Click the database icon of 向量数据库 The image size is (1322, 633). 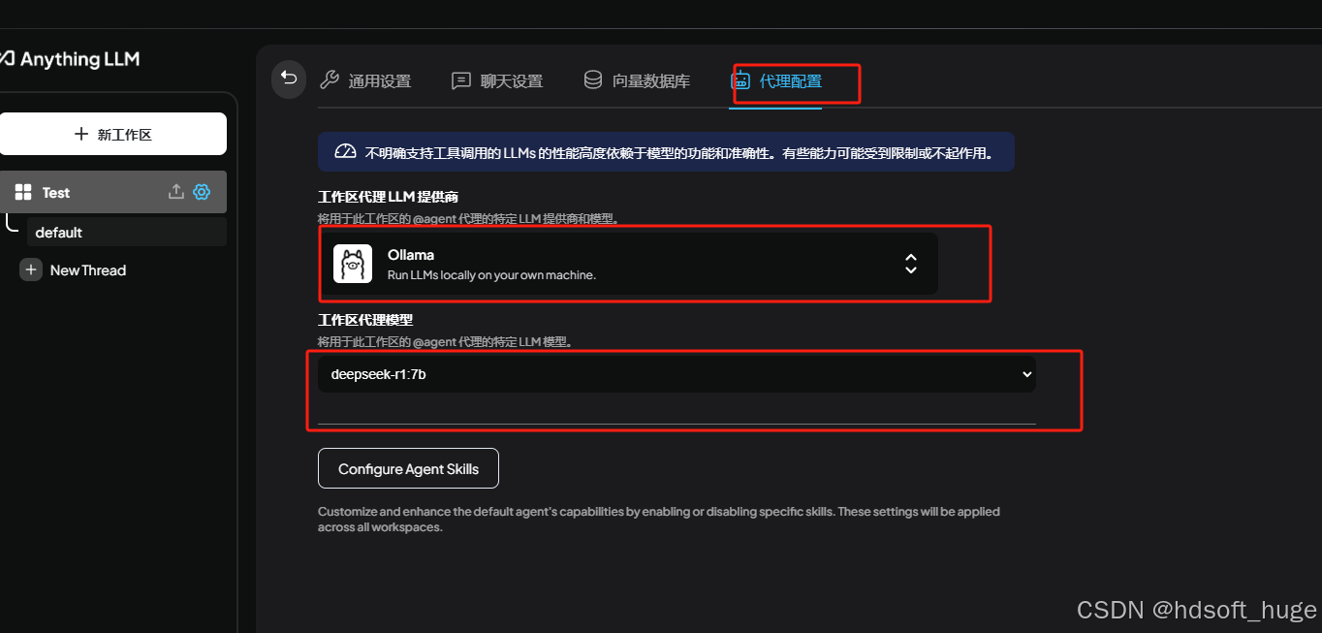pyautogui.click(x=592, y=80)
